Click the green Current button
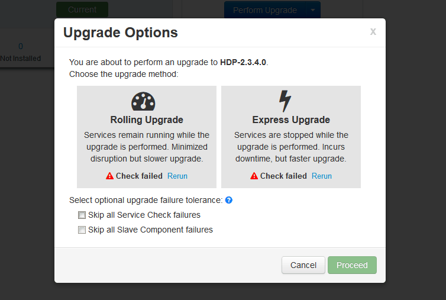 click(82, 9)
